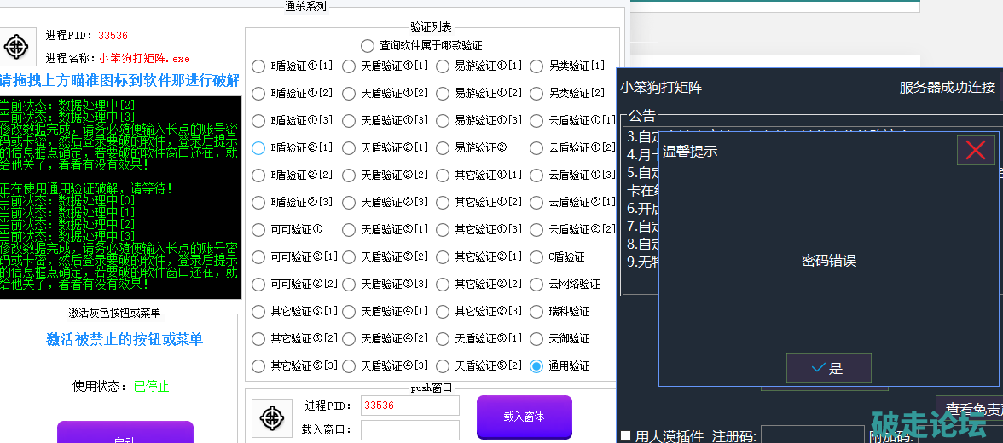Click the crosshair icon in push window section

(272, 417)
